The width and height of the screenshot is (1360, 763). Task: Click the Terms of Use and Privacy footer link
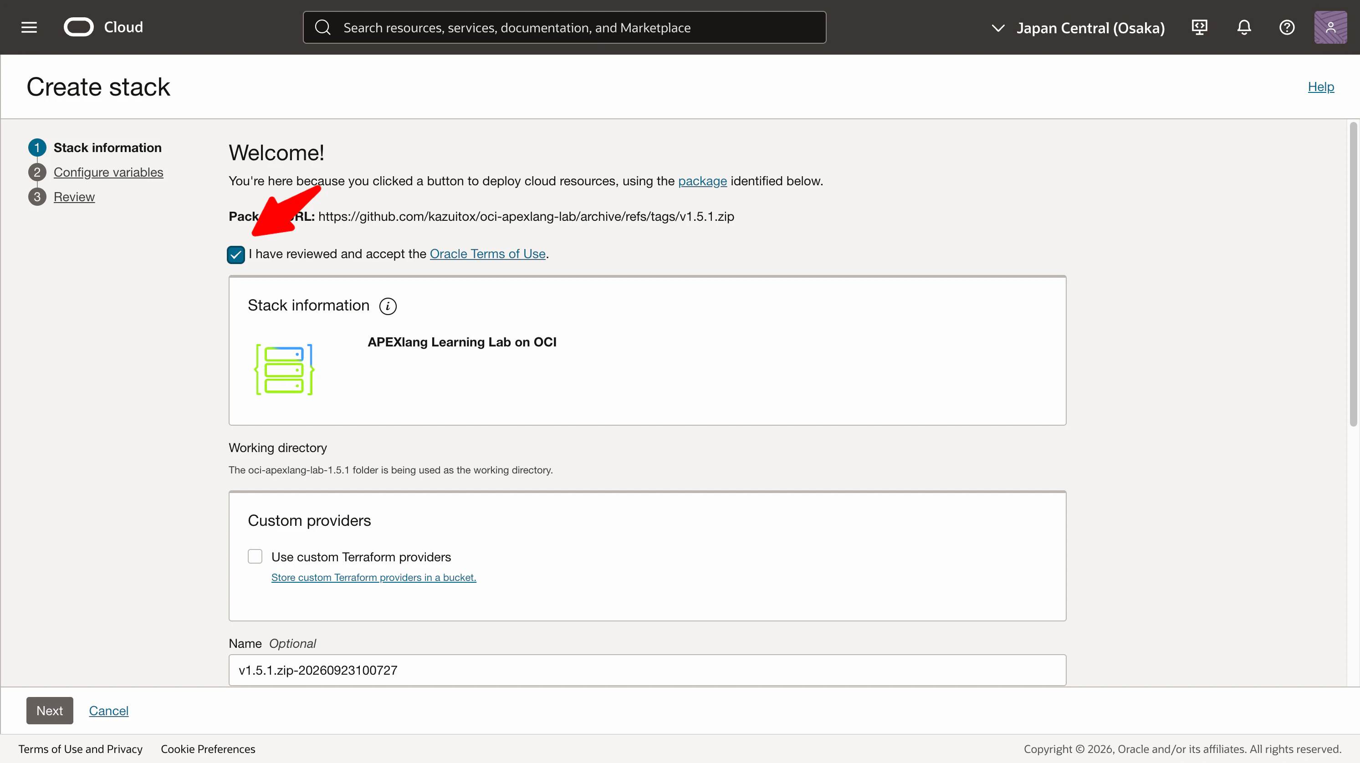click(x=80, y=749)
